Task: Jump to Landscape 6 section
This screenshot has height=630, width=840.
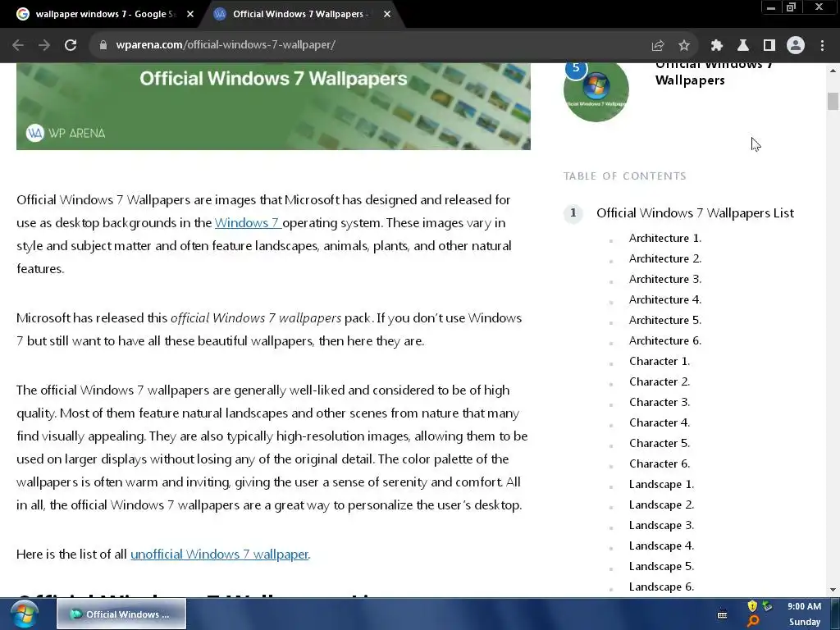Action: 662,587
